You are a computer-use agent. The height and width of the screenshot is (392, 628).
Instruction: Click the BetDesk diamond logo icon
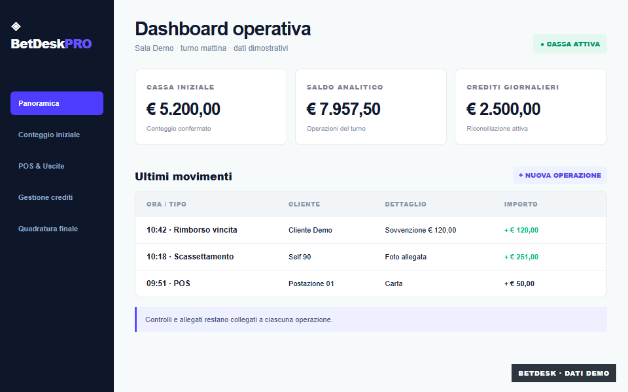pos(16,26)
